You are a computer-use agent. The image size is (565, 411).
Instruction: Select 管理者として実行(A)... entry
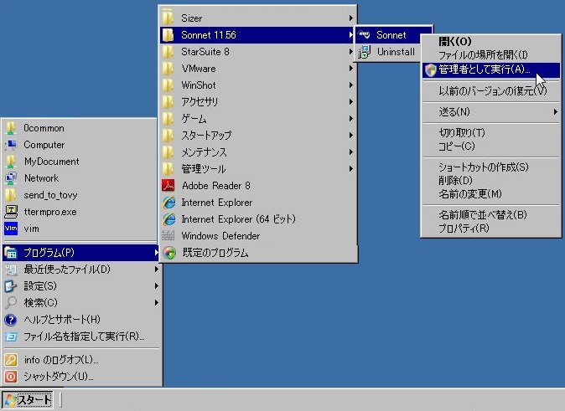pos(490,69)
